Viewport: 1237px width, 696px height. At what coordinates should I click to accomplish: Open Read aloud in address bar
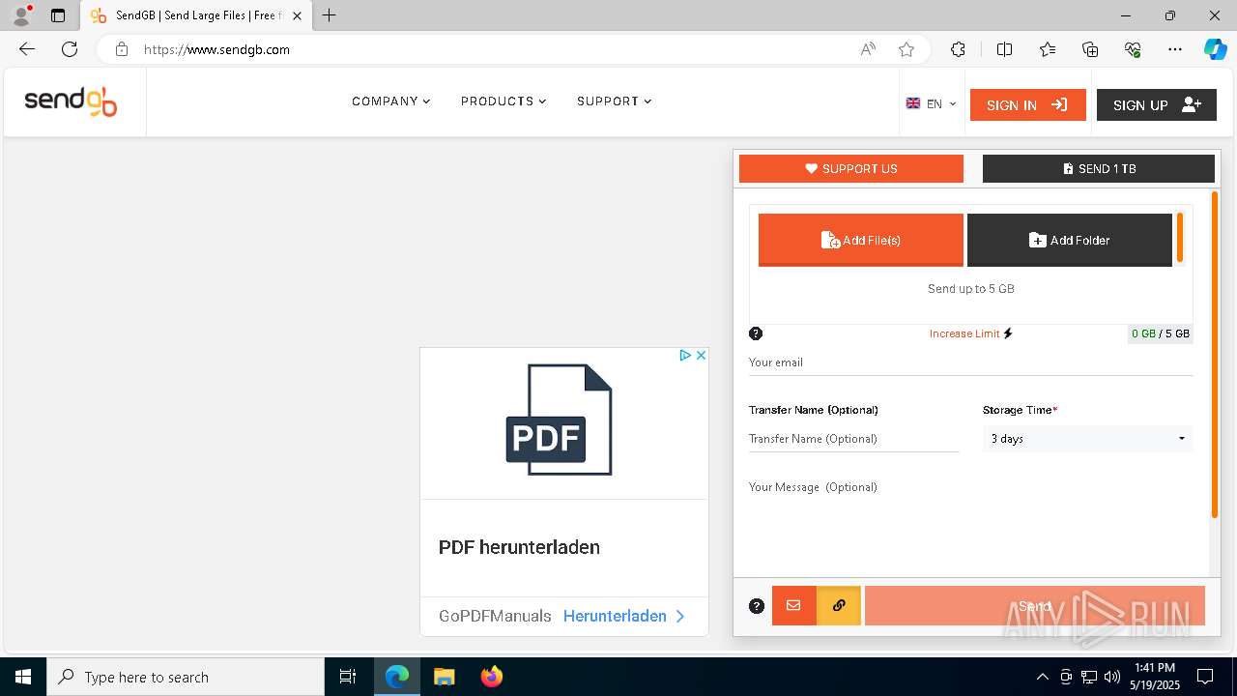click(x=868, y=49)
